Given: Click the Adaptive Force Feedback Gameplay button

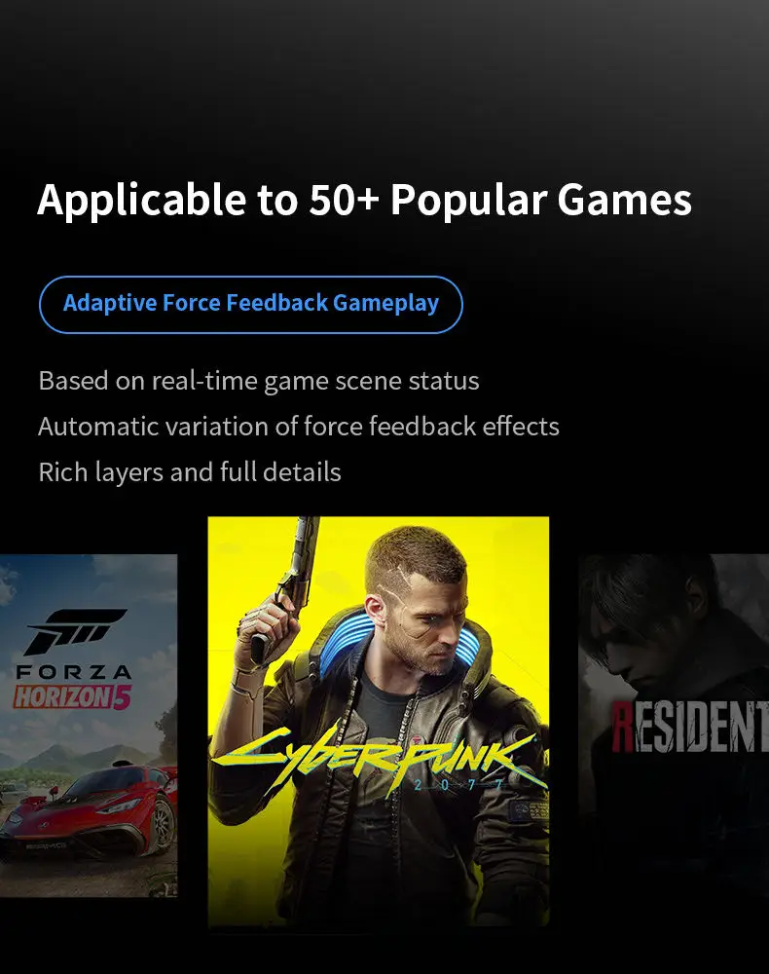Looking at the screenshot, I should [251, 304].
